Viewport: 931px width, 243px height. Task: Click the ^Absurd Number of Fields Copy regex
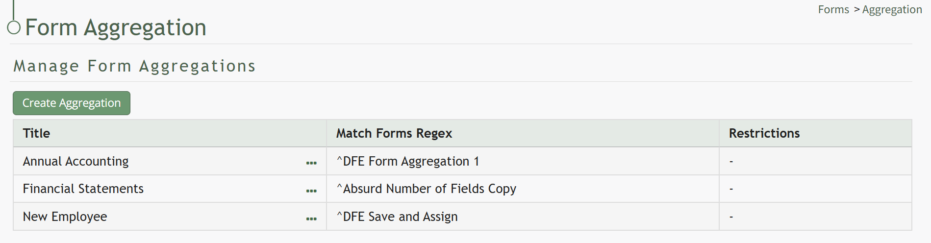click(427, 189)
